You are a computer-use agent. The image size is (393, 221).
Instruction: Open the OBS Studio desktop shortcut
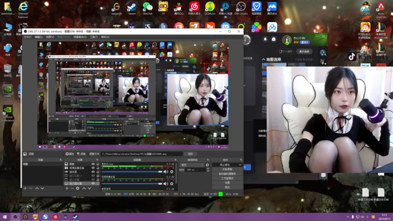coord(241,8)
